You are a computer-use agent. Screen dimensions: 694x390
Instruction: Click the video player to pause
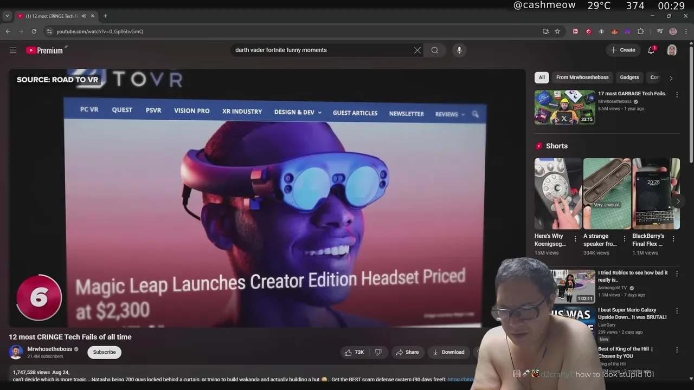(x=267, y=198)
